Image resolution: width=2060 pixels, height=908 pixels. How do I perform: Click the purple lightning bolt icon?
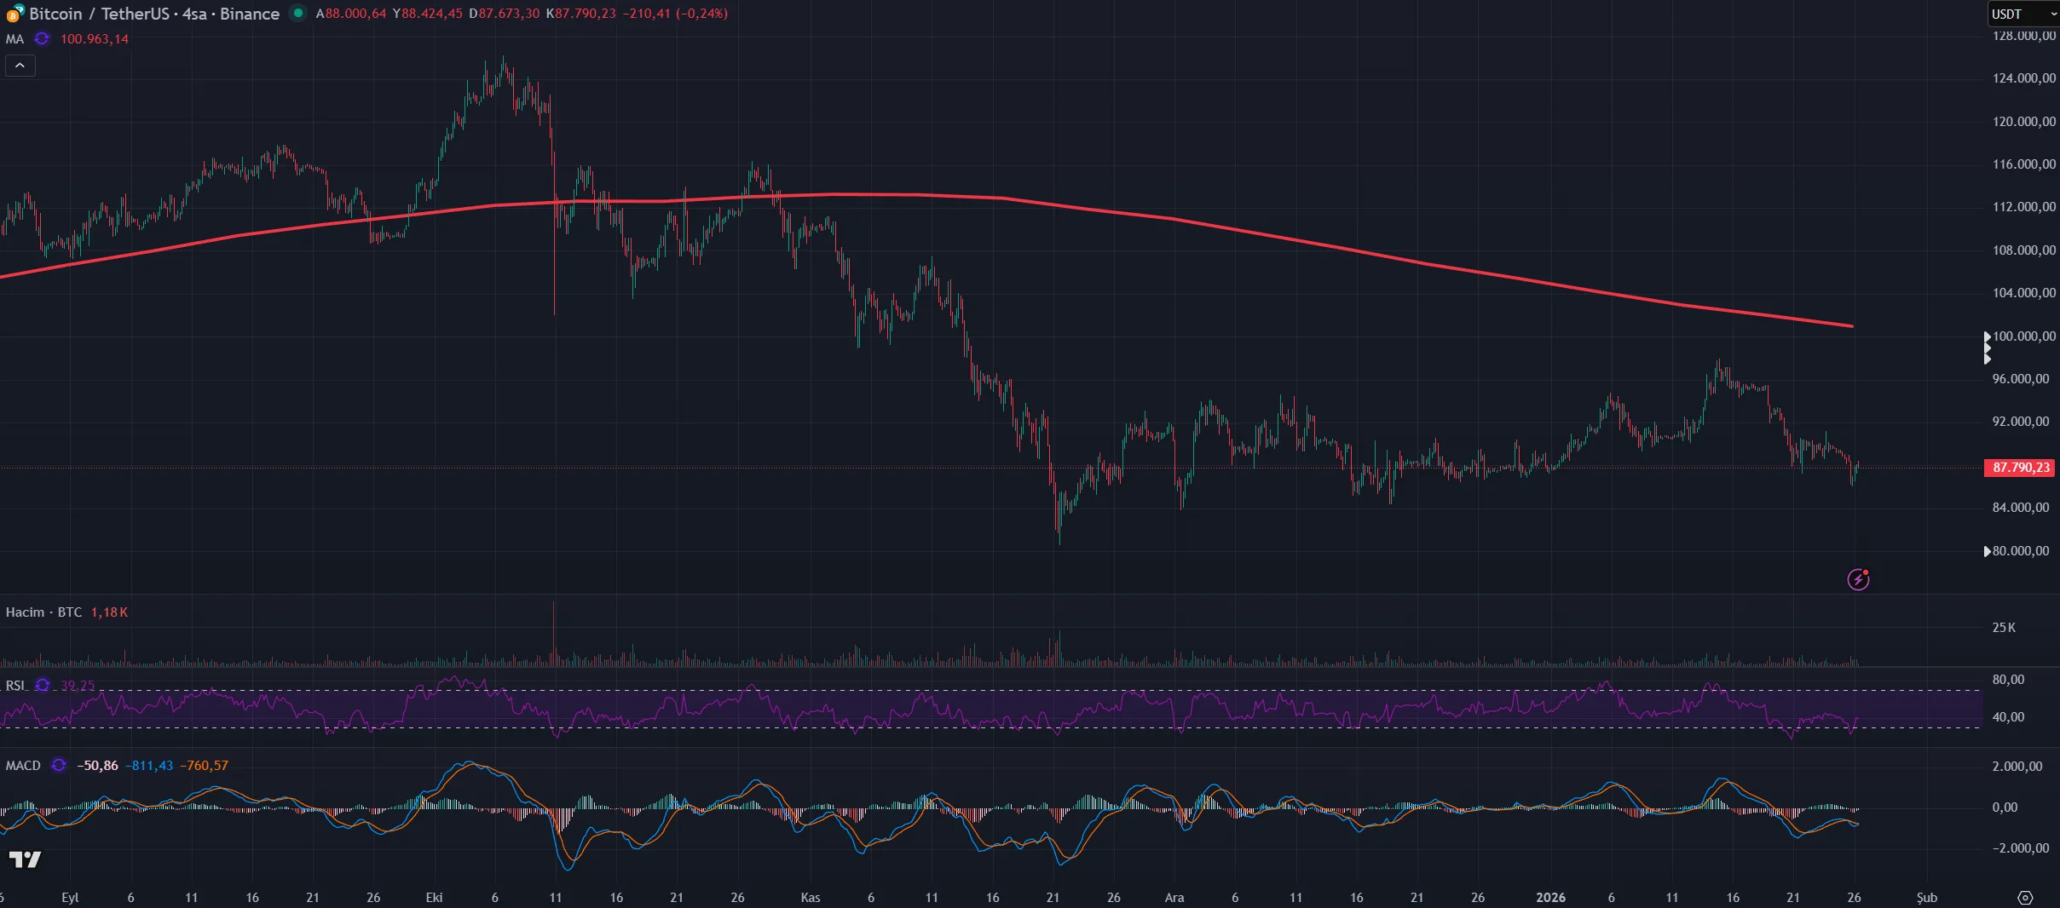[x=1858, y=580]
